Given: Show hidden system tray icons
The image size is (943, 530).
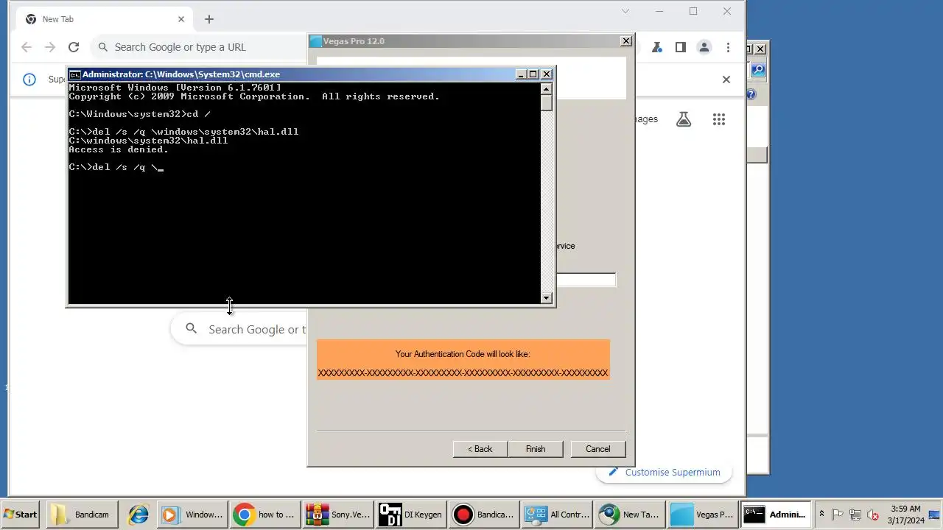Looking at the screenshot, I should pos(821,515).
